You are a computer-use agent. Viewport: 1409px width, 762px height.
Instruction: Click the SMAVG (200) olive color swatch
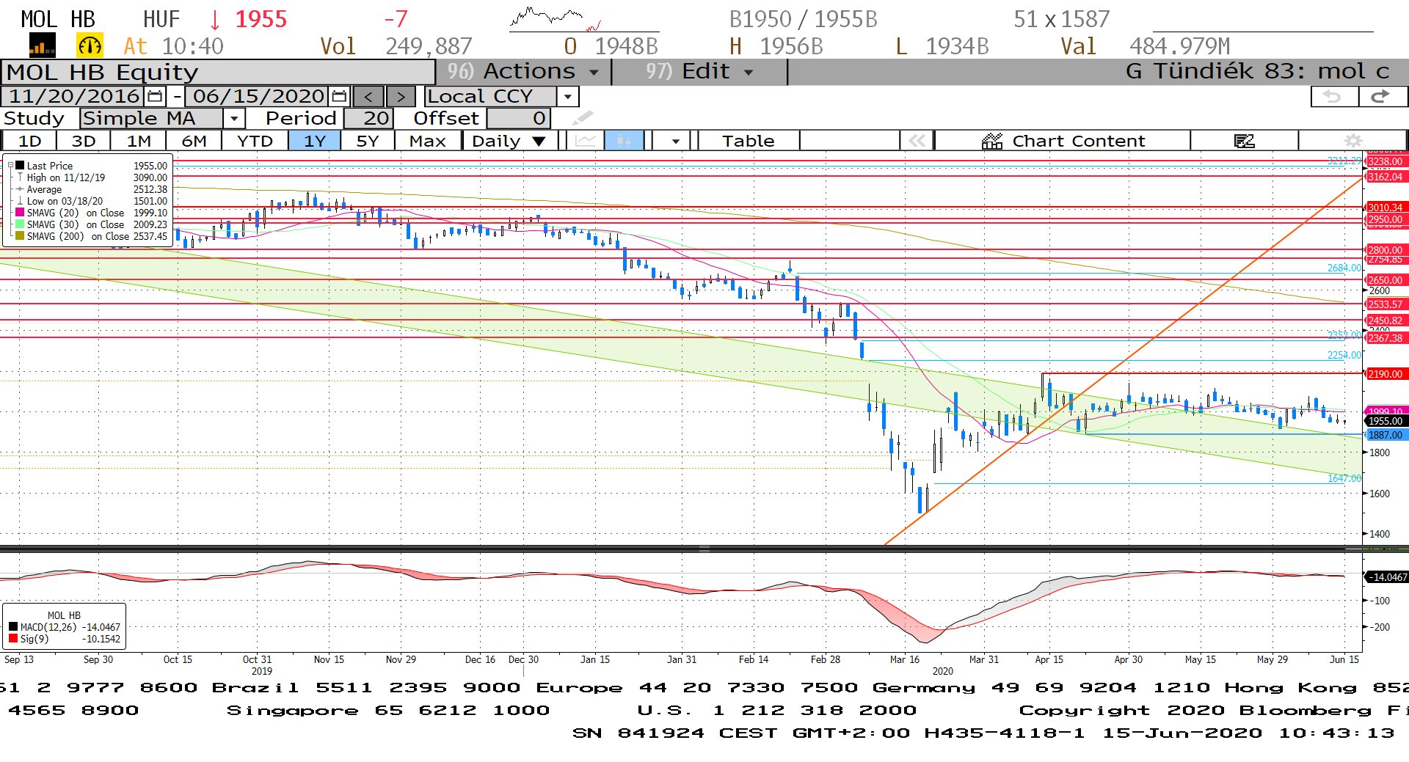20,236
